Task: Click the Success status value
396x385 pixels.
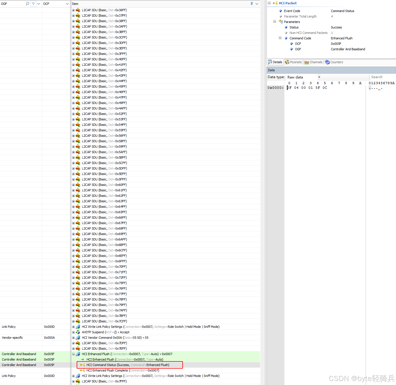Action: click(336, 27)
